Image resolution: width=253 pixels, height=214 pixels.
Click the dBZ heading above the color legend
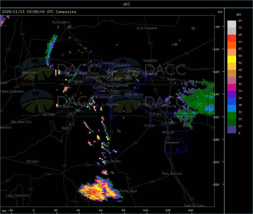click(x=238, y=15)
